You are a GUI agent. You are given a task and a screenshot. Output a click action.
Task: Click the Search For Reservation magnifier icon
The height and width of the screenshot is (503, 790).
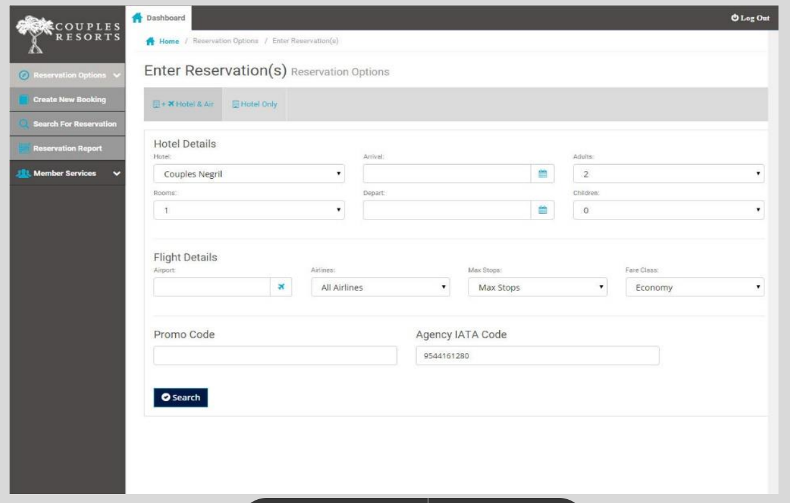tap(24, 124)
